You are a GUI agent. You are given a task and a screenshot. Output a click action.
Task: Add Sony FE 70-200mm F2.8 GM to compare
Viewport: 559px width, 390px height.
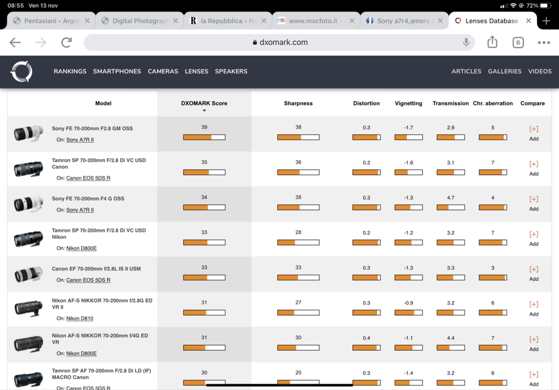coord(534,133)
